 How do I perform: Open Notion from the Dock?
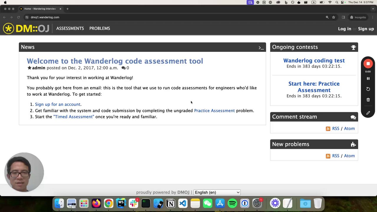[x=171, y=203]
